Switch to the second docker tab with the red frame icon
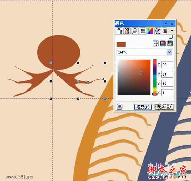The width and height of the screenshot is (191, 181). pos(127,31)
